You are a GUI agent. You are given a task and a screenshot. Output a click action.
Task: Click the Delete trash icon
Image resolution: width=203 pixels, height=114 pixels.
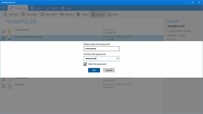(x=78, y=14)
